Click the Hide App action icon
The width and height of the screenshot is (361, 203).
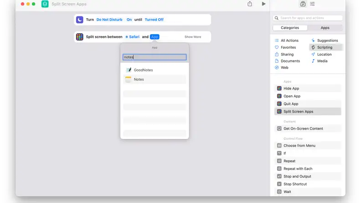[x=279, y=88]
